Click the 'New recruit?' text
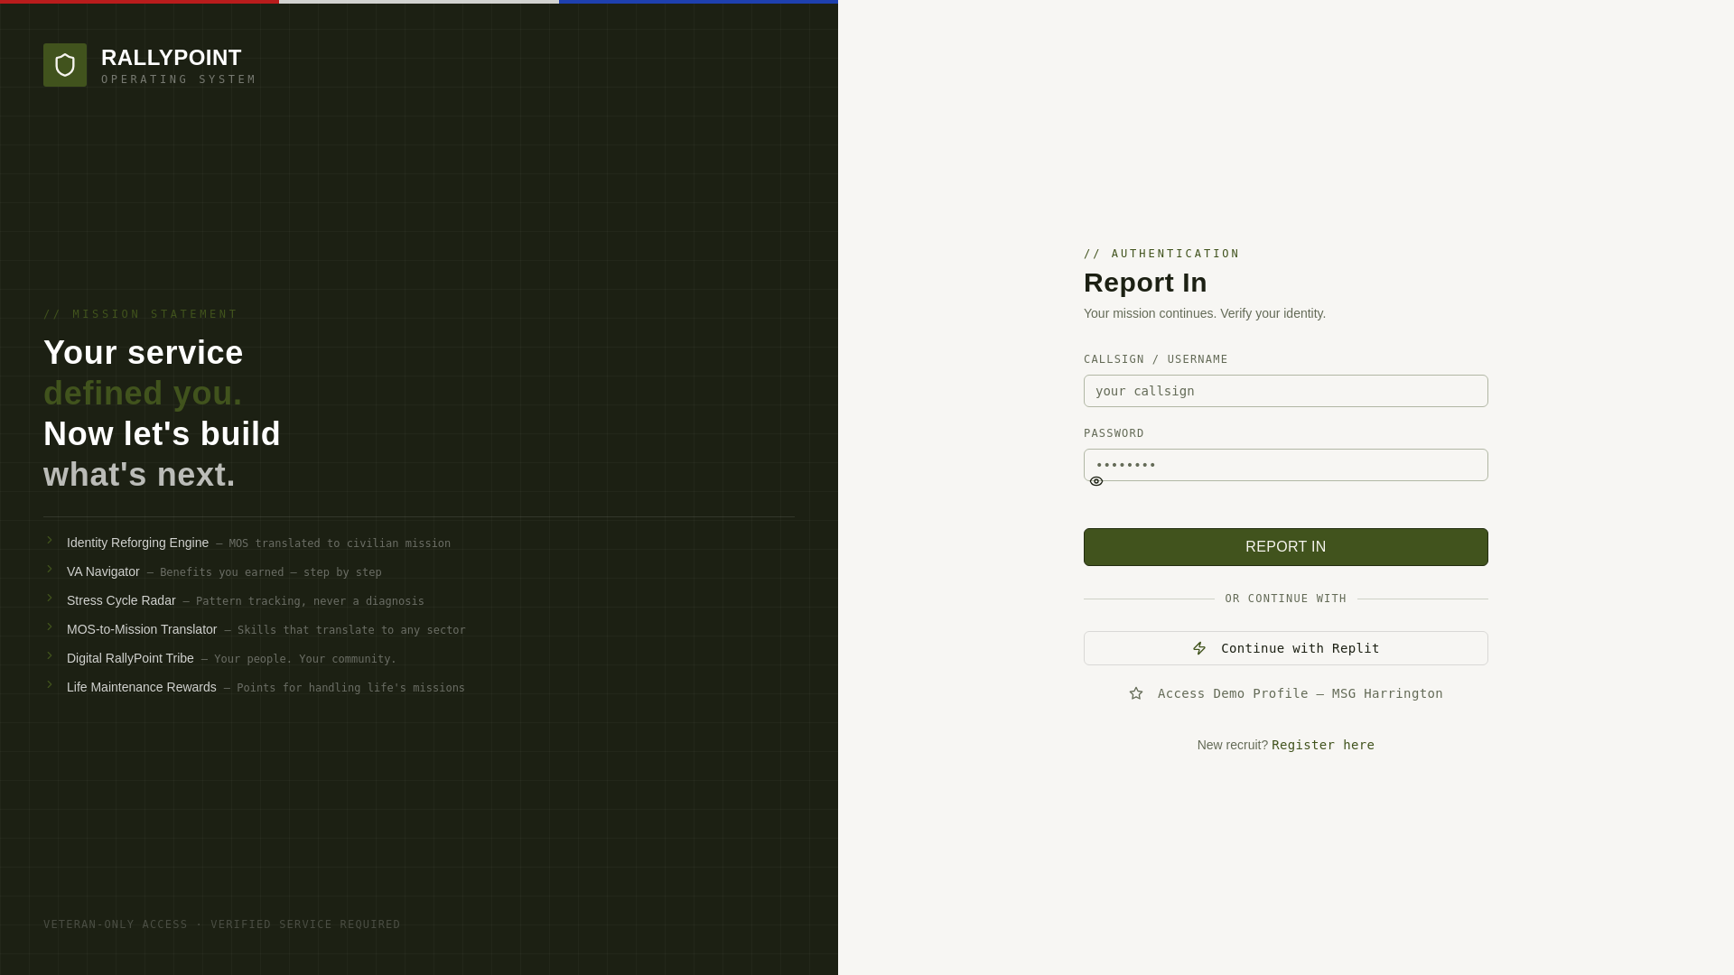Image resolution: width=1734 pixels, height=975 pixels. [x=1233, y=745]
